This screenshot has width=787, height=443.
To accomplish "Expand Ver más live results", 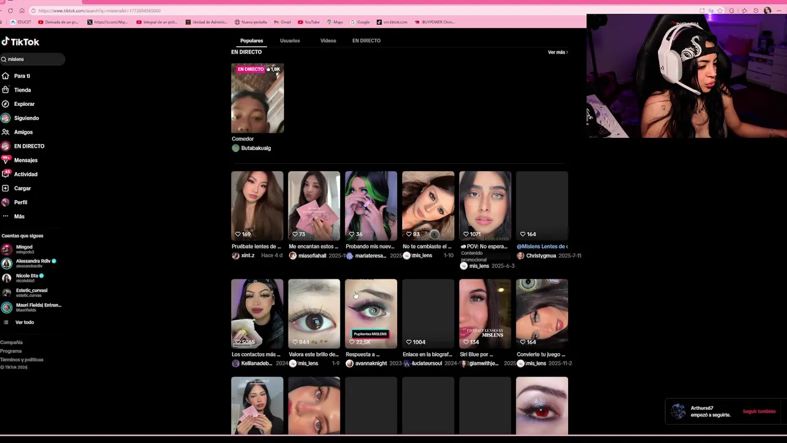I will point(558,52).
